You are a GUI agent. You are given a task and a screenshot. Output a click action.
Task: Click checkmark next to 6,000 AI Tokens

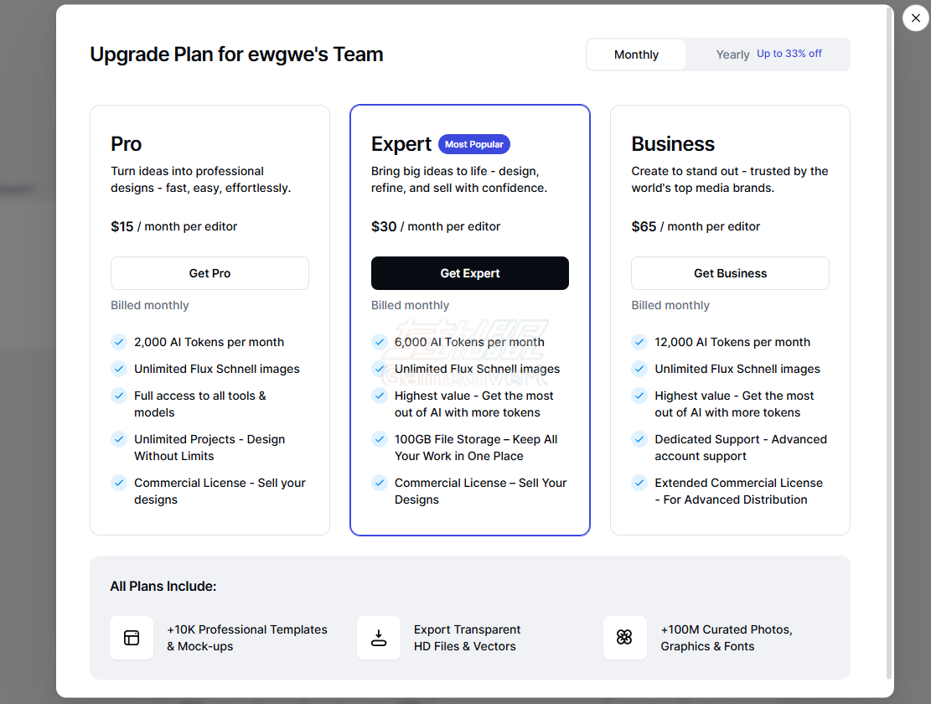click(380, 342)
